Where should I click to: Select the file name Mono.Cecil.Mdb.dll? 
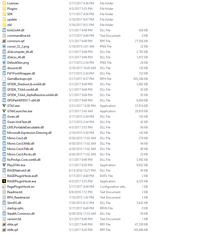pos(21,144)
